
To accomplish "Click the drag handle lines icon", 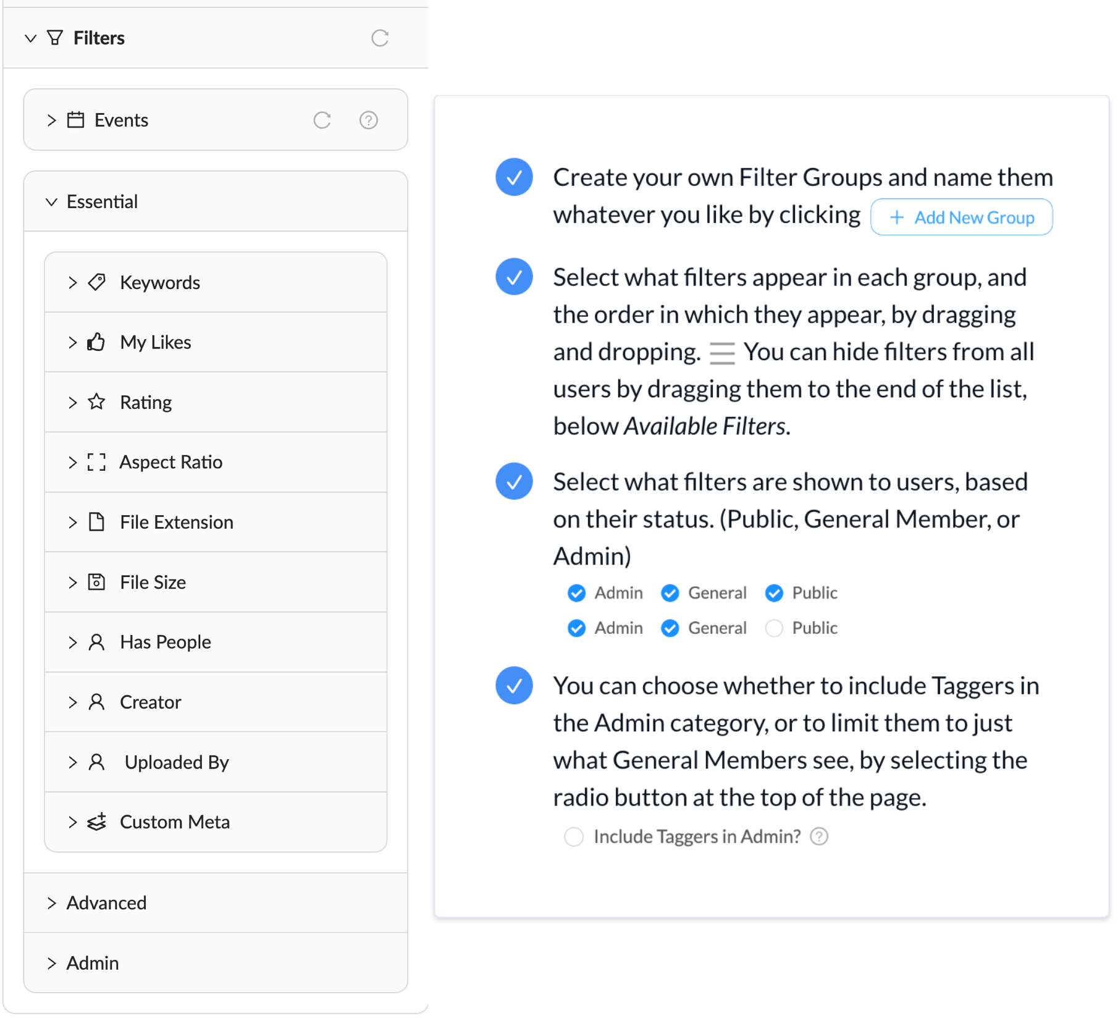I will point(721,354).
